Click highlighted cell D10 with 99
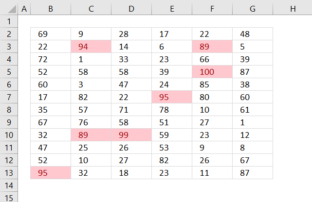The image size is (312, 202). point(131,135)
